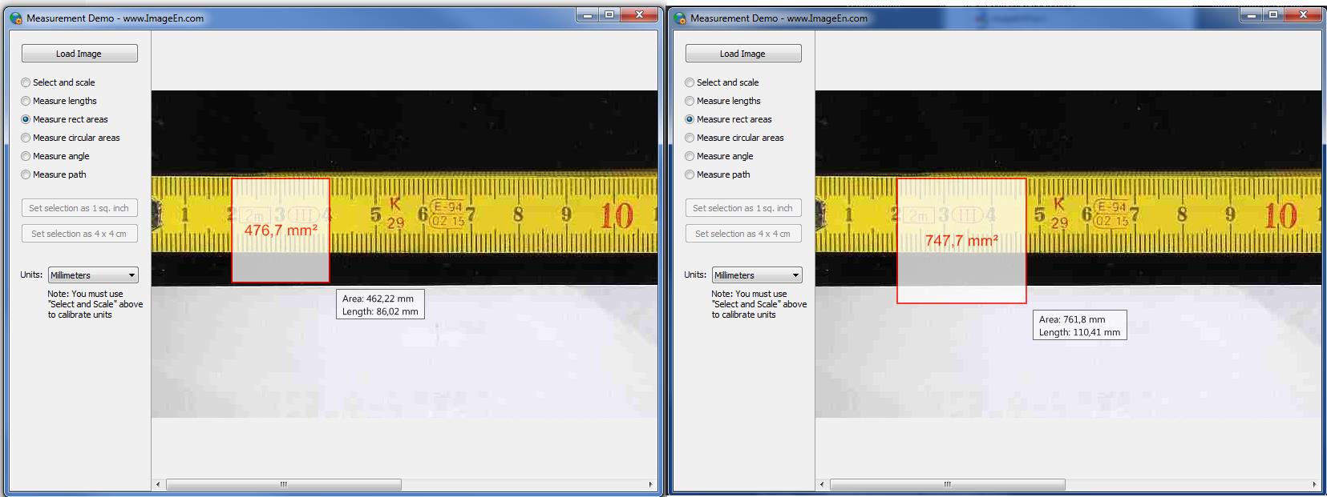Screen dimensions: 1327x497
Task: Click 'Set selection as 1 sq. inch' left window
Action: click(x=79, y=208)
